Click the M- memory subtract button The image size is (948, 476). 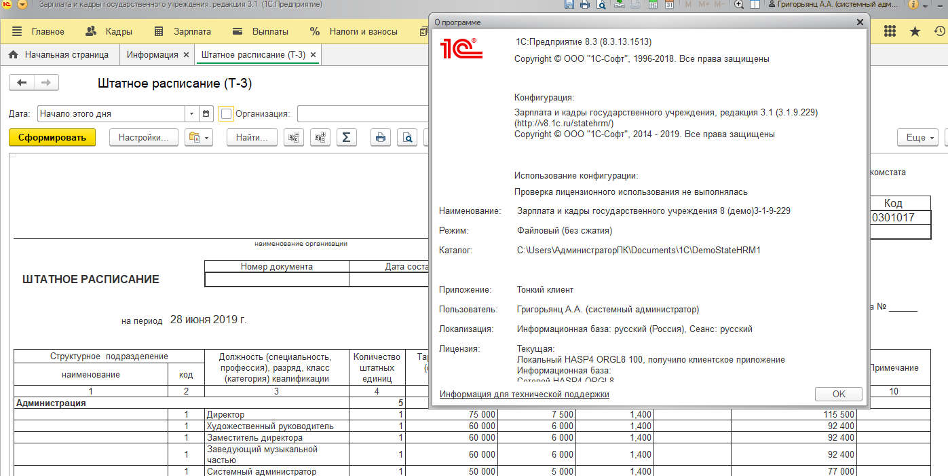coord(719,5)
